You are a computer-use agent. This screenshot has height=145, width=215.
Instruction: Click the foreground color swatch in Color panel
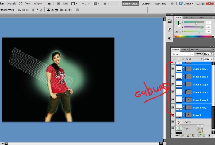[177, 23]
